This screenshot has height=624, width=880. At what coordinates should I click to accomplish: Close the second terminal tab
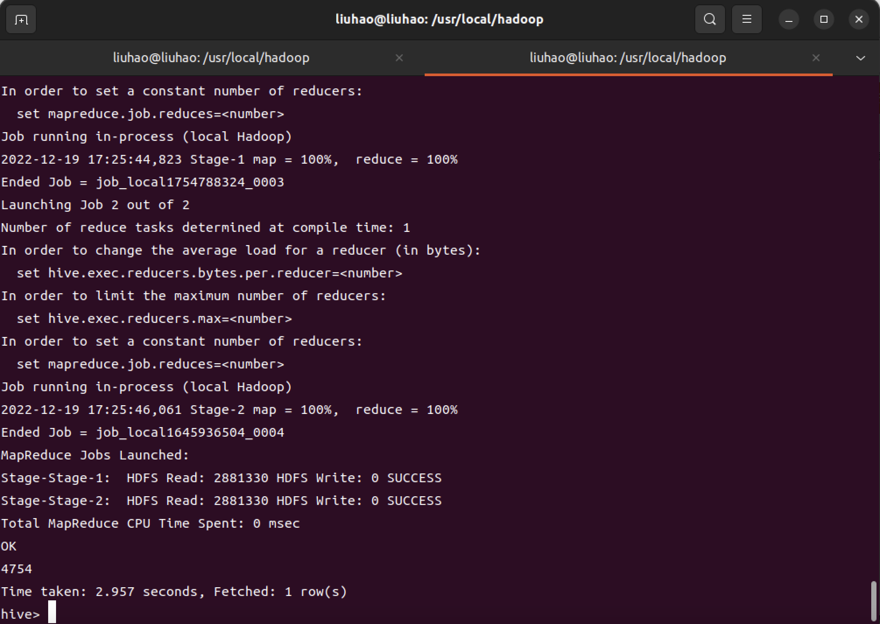click(x=816, y=58)
